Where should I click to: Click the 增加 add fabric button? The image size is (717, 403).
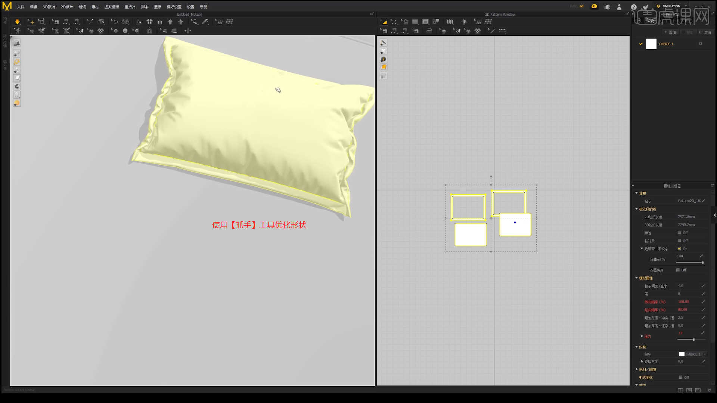[670, 32]
